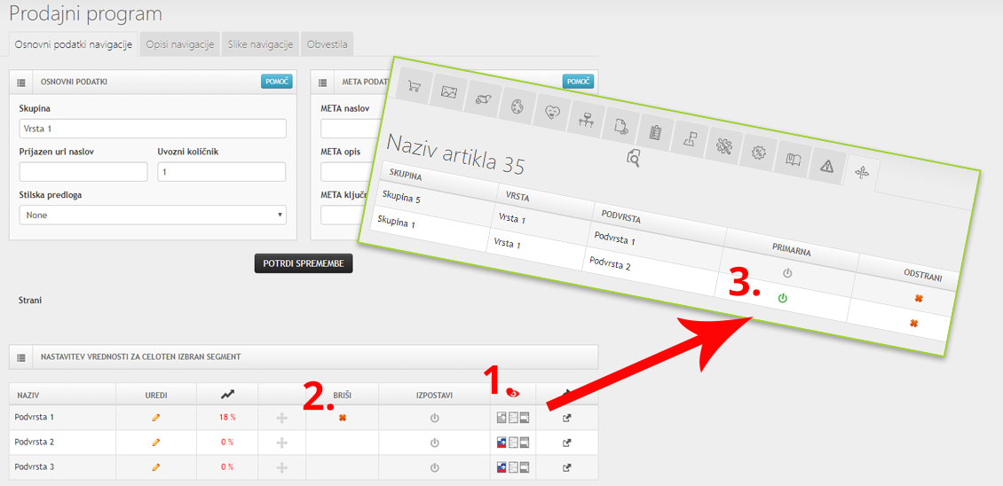Open the shopping cart tab in article panel
This screenshot has width=1003, height=486.
(x=415, y=86)
